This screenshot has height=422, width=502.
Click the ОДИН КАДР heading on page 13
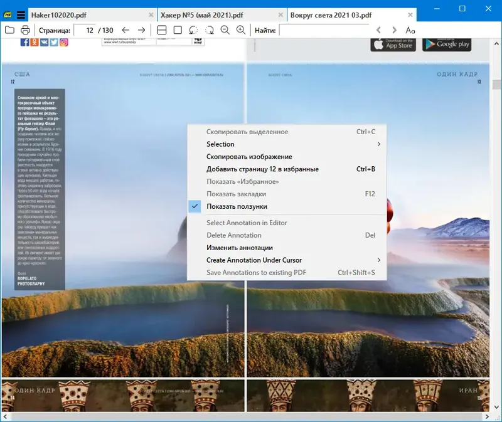[457, 74]
